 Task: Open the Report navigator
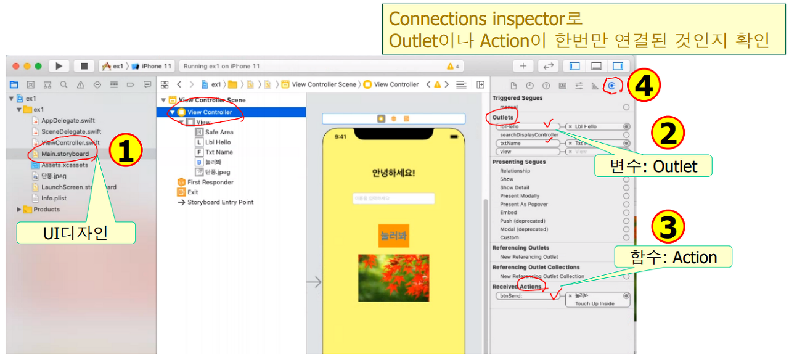pyautogui.click(x=147, y=84)
